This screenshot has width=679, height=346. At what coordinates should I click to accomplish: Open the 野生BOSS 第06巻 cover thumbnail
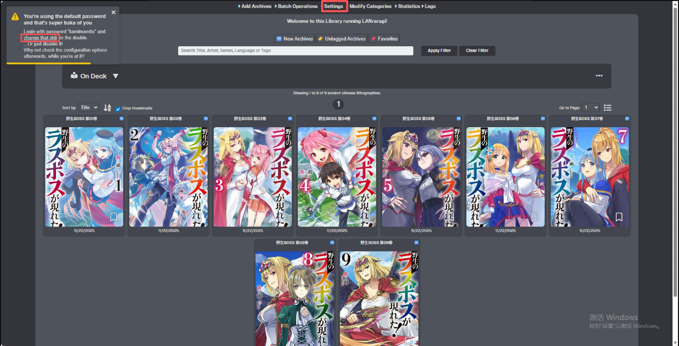pyautogui.click(x=505, y=177)
